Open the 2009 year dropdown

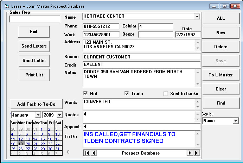[x=59, y=115]
